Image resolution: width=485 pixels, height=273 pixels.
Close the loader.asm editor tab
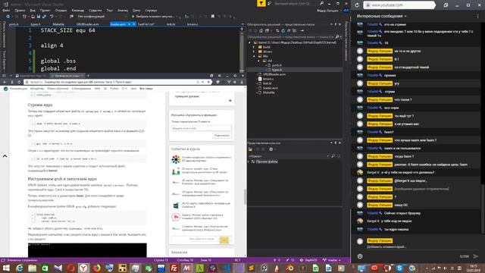coord(134,24)
